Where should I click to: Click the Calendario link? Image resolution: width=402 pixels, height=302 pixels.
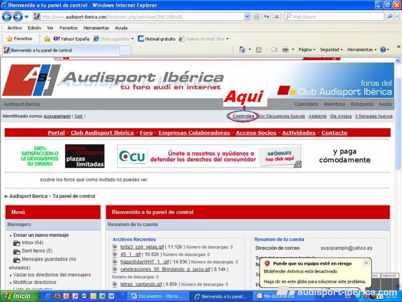click(306, 104)
